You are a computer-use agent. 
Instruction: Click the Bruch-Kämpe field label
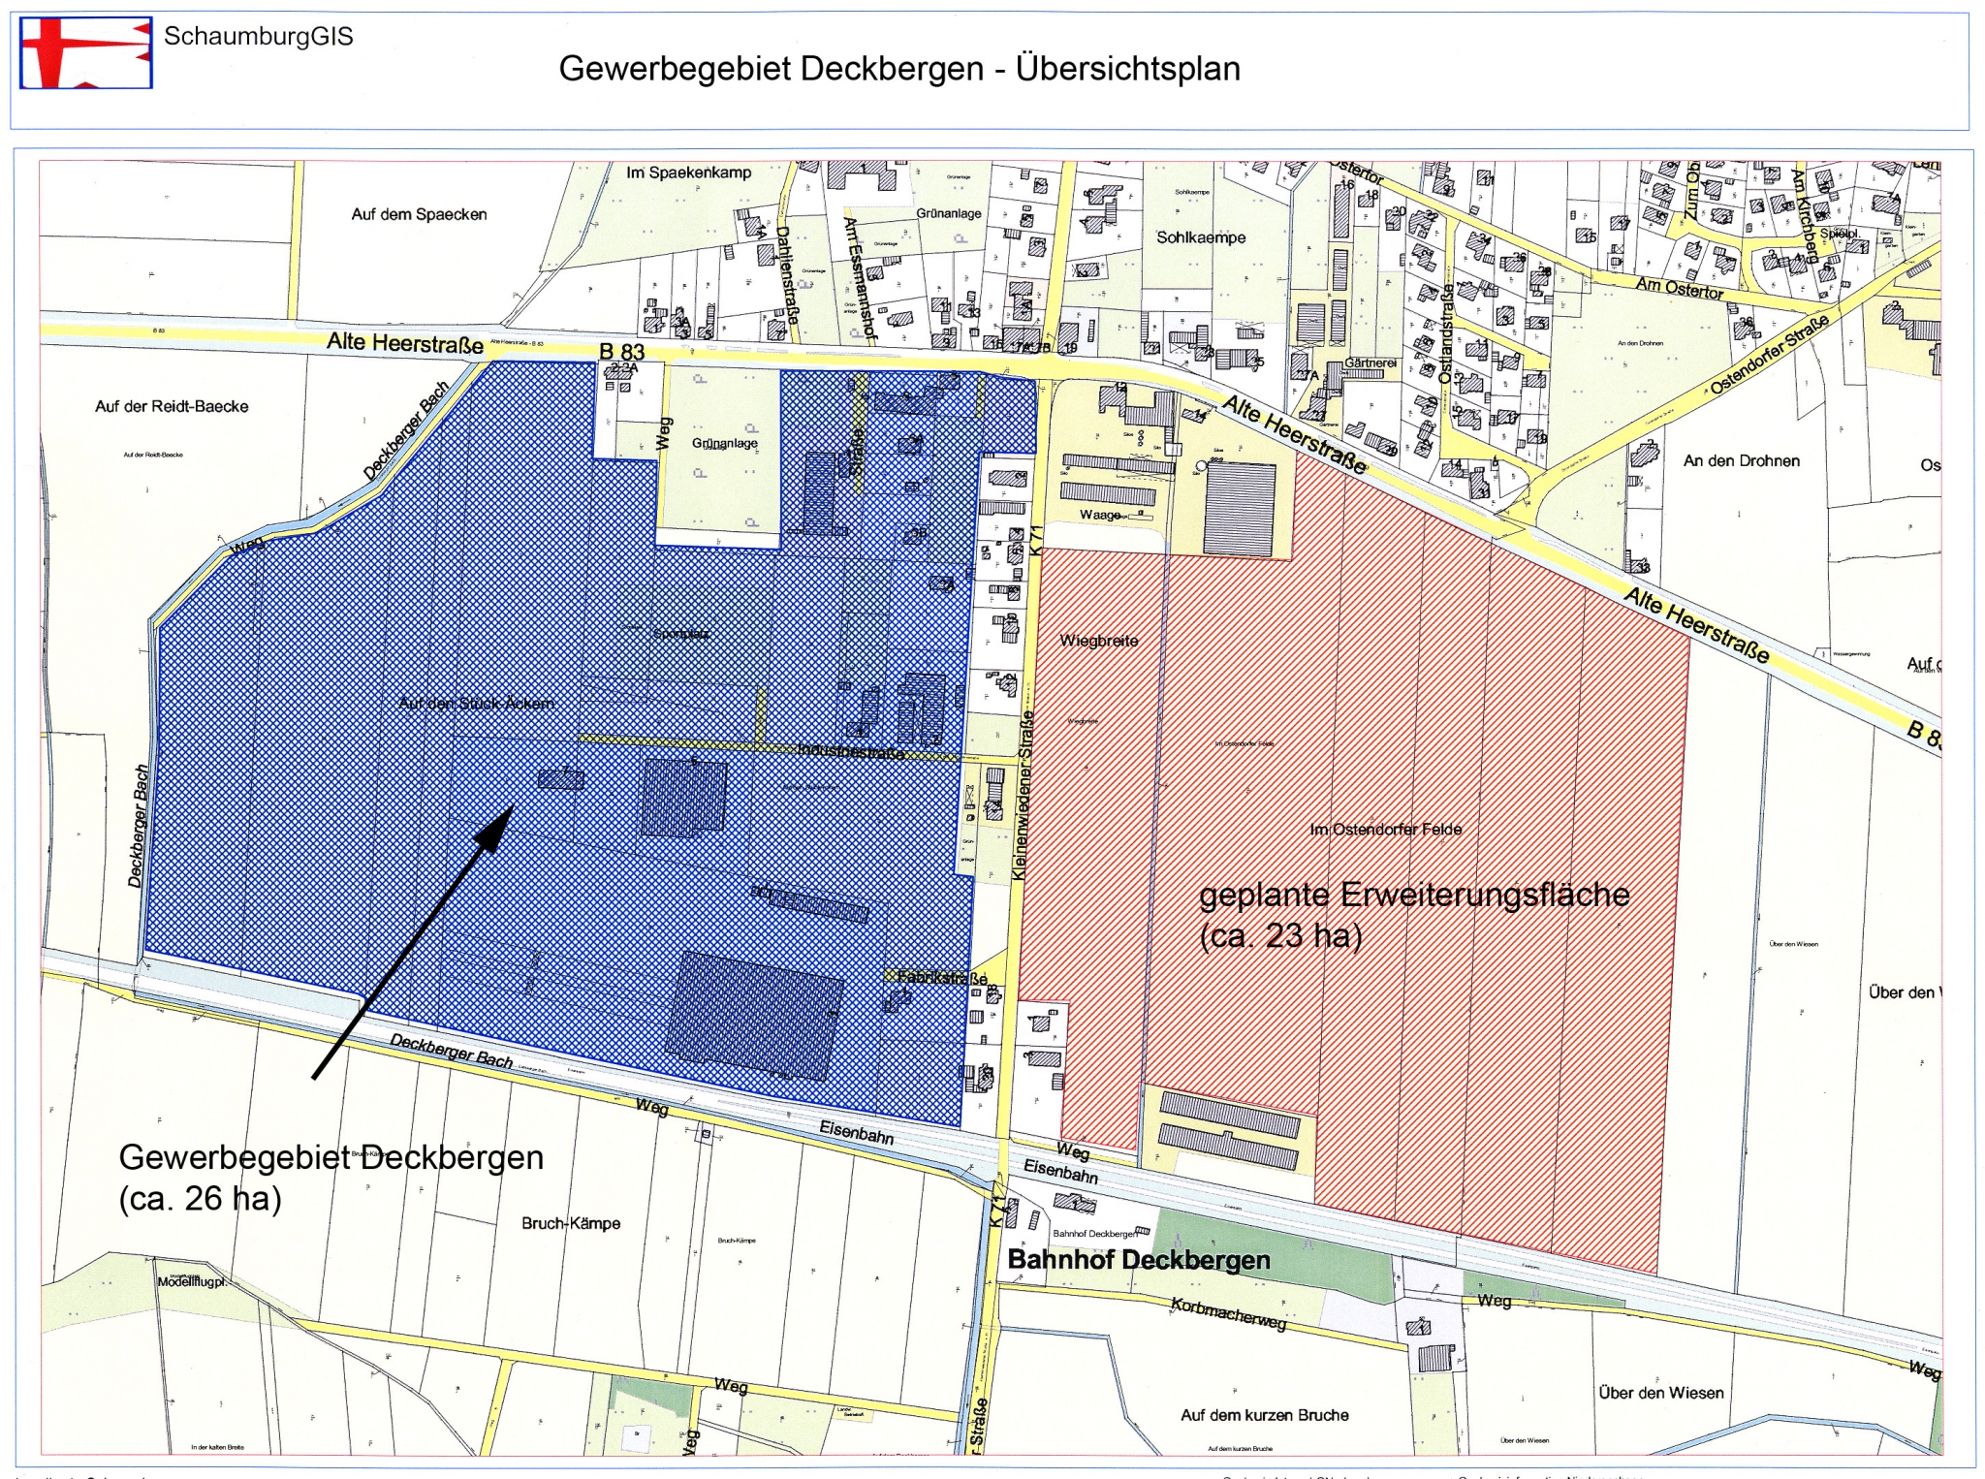pos(570,1223)
